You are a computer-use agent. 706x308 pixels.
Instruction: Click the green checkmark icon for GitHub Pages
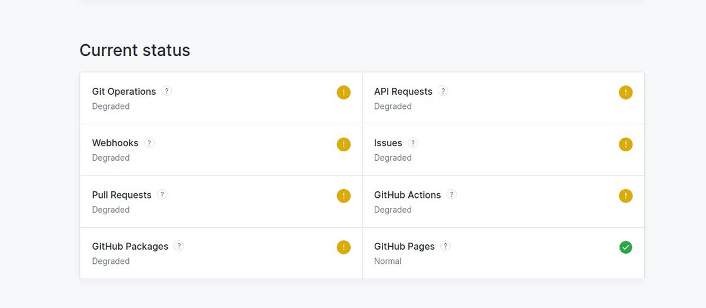pyautogui.click(x=626, y=247)
